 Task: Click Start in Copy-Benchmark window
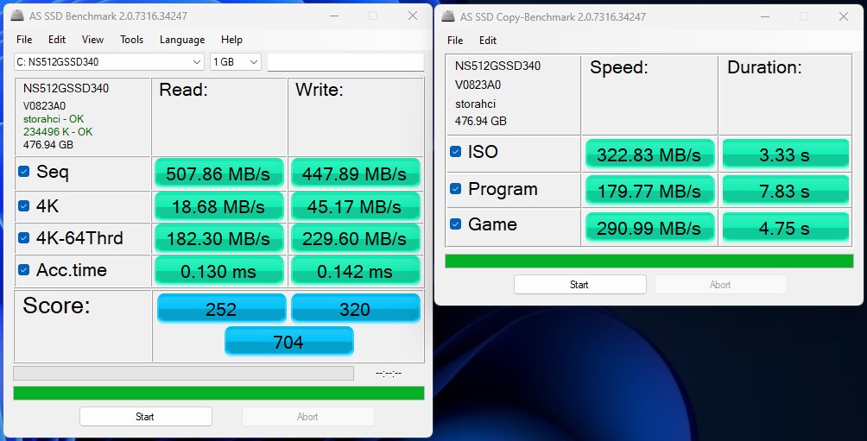pyautogui.click(x=580, y=285)
